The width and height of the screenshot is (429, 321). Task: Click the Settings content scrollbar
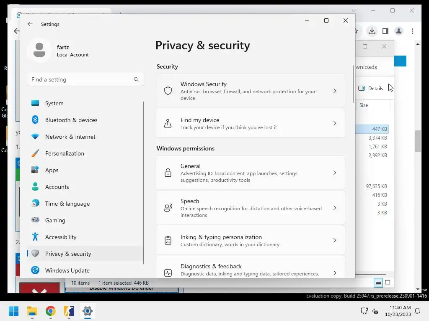(353, 83)
